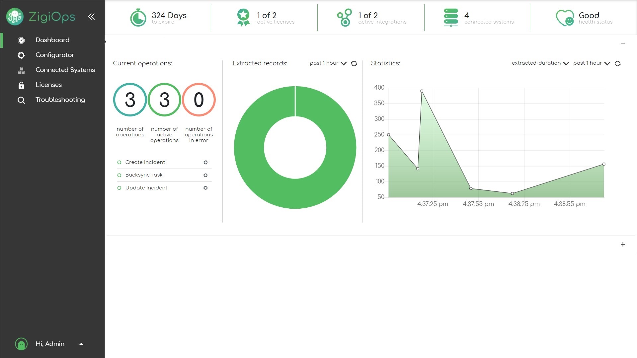Collapse the sidebar with double chevron
637x358 pixels.
point(91,17)
